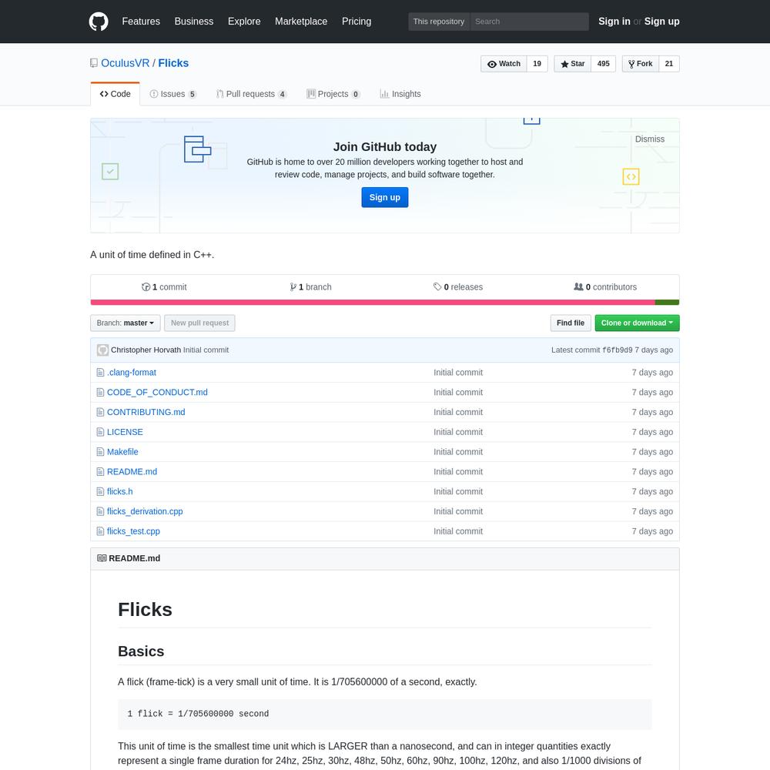The height and width of the screenshot is (770, 770).
Task: Watch the Flicks repository
Action: click(504, 64)
